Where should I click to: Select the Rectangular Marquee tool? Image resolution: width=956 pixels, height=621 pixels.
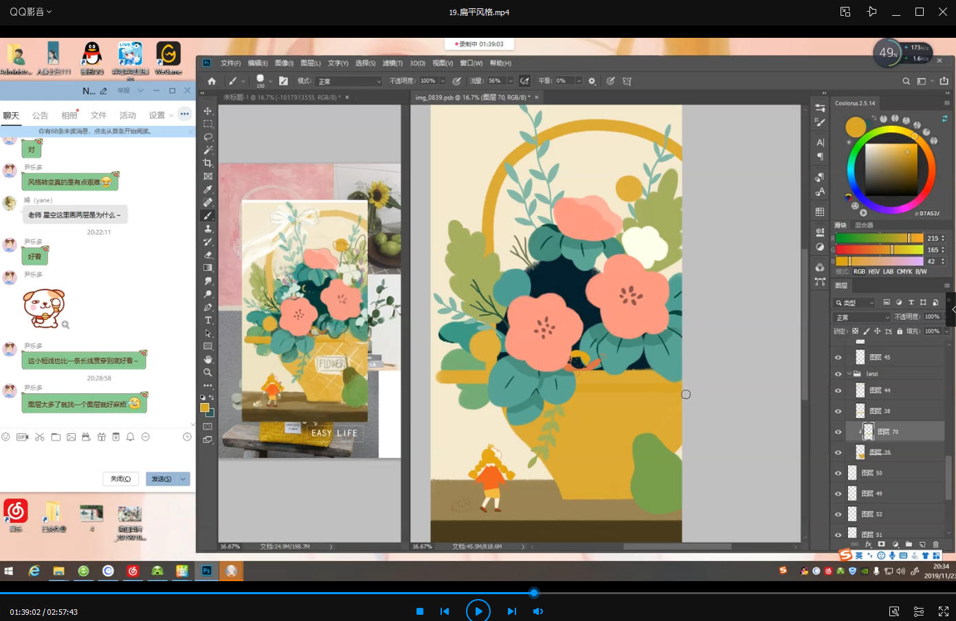(208, 124)
